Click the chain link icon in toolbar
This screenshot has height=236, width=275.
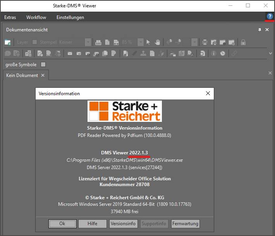(x=234, y=53)
